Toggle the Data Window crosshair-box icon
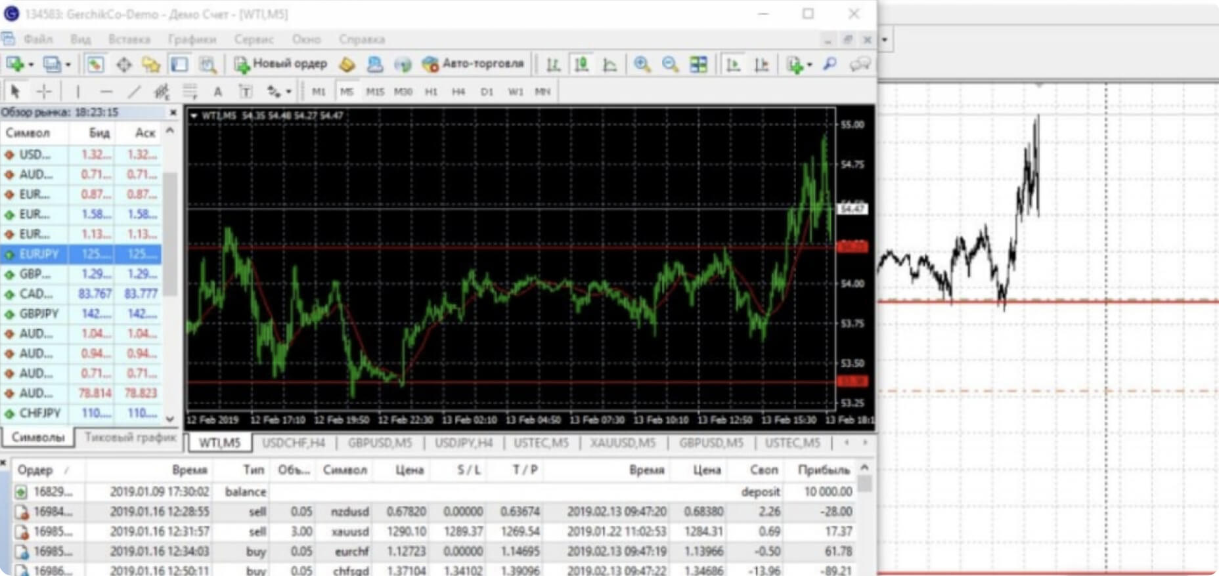This screenshot has width=1219, height=576. point(123,64)
